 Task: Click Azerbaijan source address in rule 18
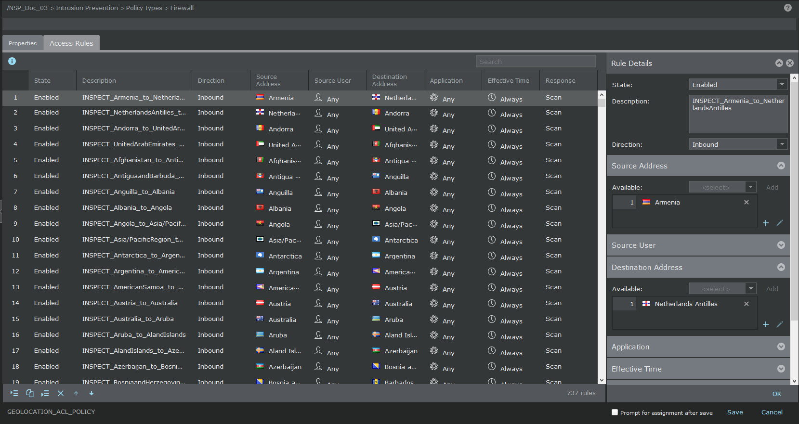pos(285,367)
